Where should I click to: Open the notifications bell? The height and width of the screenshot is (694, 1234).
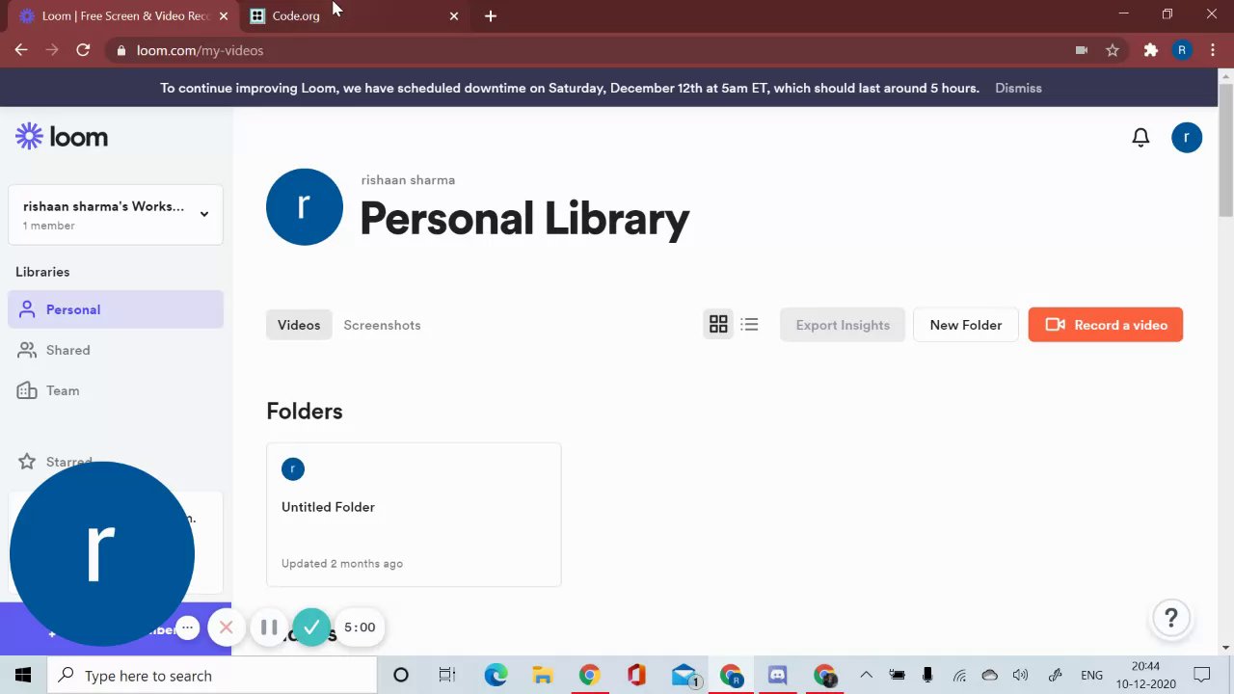(x=1140, y=138)
